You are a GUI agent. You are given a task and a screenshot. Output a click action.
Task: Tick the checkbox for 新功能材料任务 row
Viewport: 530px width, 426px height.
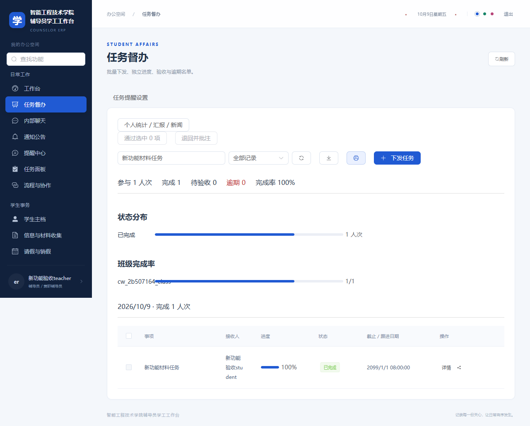[x=129, y=367]
